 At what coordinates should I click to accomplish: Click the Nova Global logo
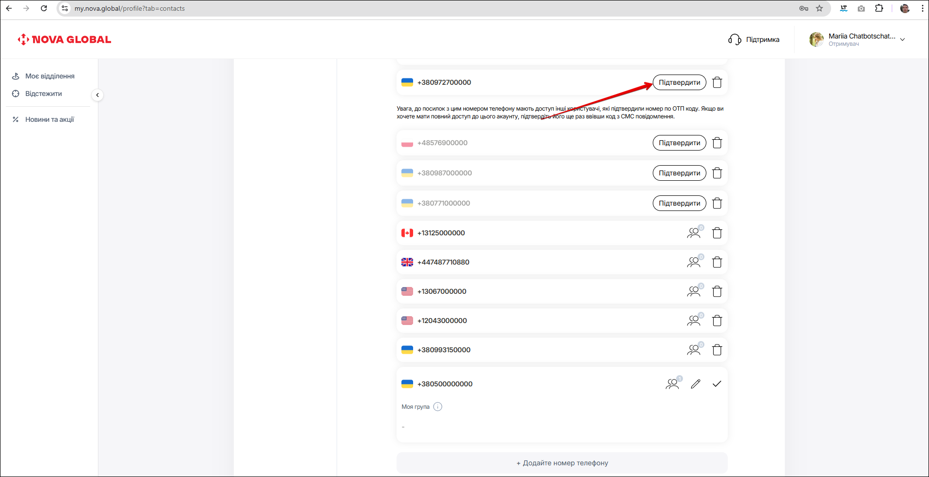click(x=64, y=39)
